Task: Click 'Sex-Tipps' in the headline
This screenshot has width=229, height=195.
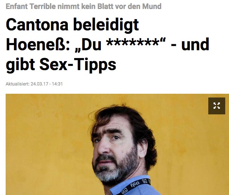Action: [x=78, y=64]
